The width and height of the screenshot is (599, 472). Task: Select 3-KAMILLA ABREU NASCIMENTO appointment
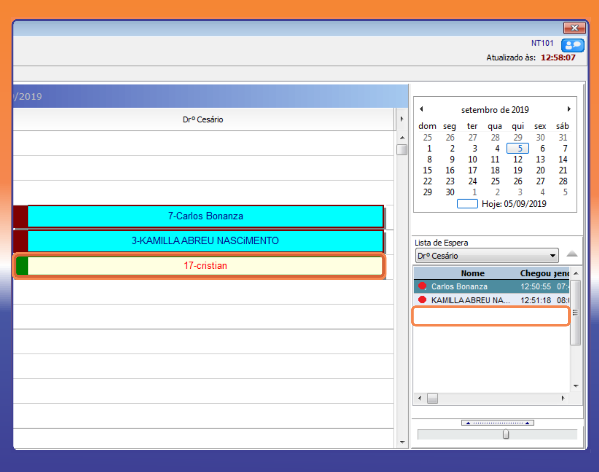pos(205,241)
